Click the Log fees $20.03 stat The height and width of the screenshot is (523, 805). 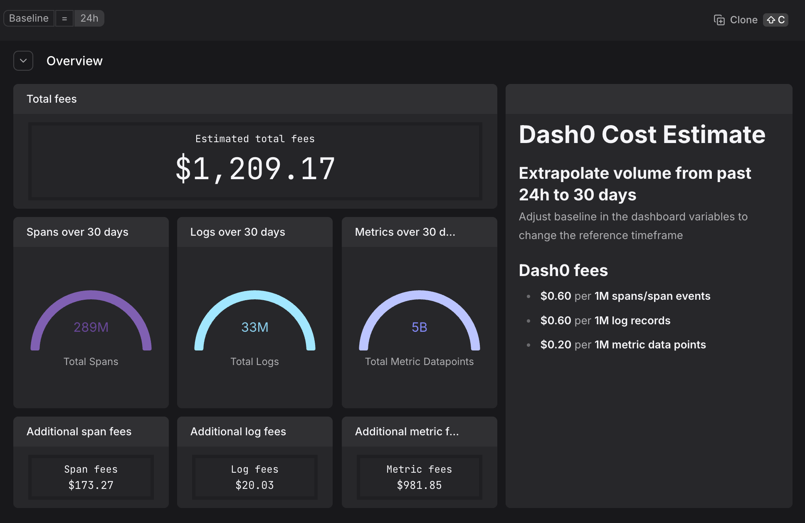click(254, 477)
